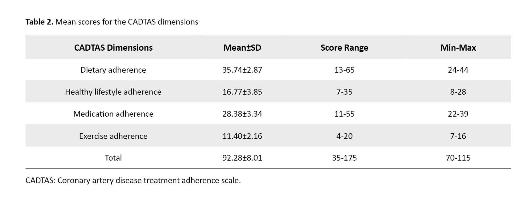Click the 16.77±3.85 mean value cell

point(242,92)
